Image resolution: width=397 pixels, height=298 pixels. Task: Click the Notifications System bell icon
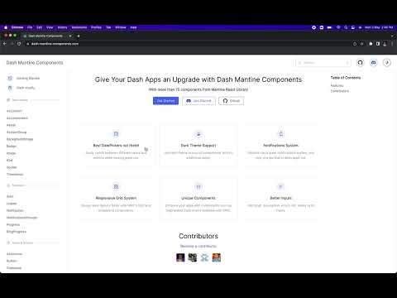tap(280, 134)
